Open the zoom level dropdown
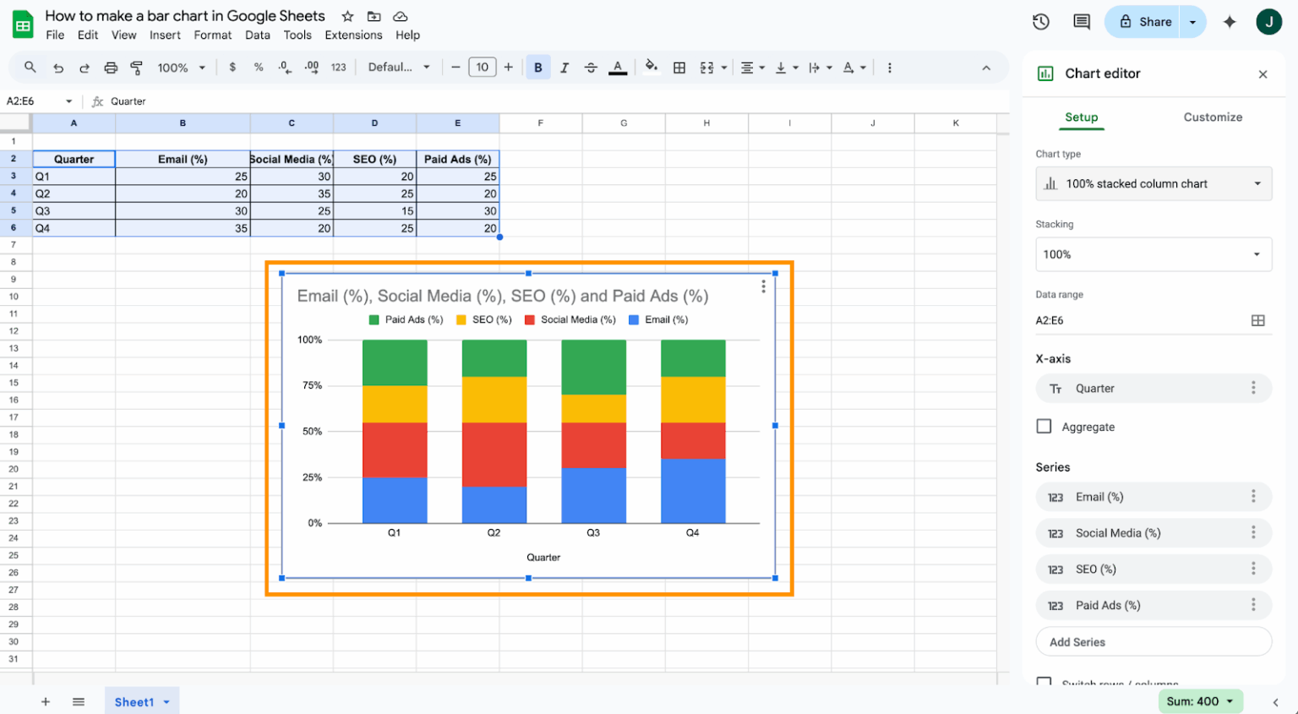The image size is (1298, 714). (180, 67)
